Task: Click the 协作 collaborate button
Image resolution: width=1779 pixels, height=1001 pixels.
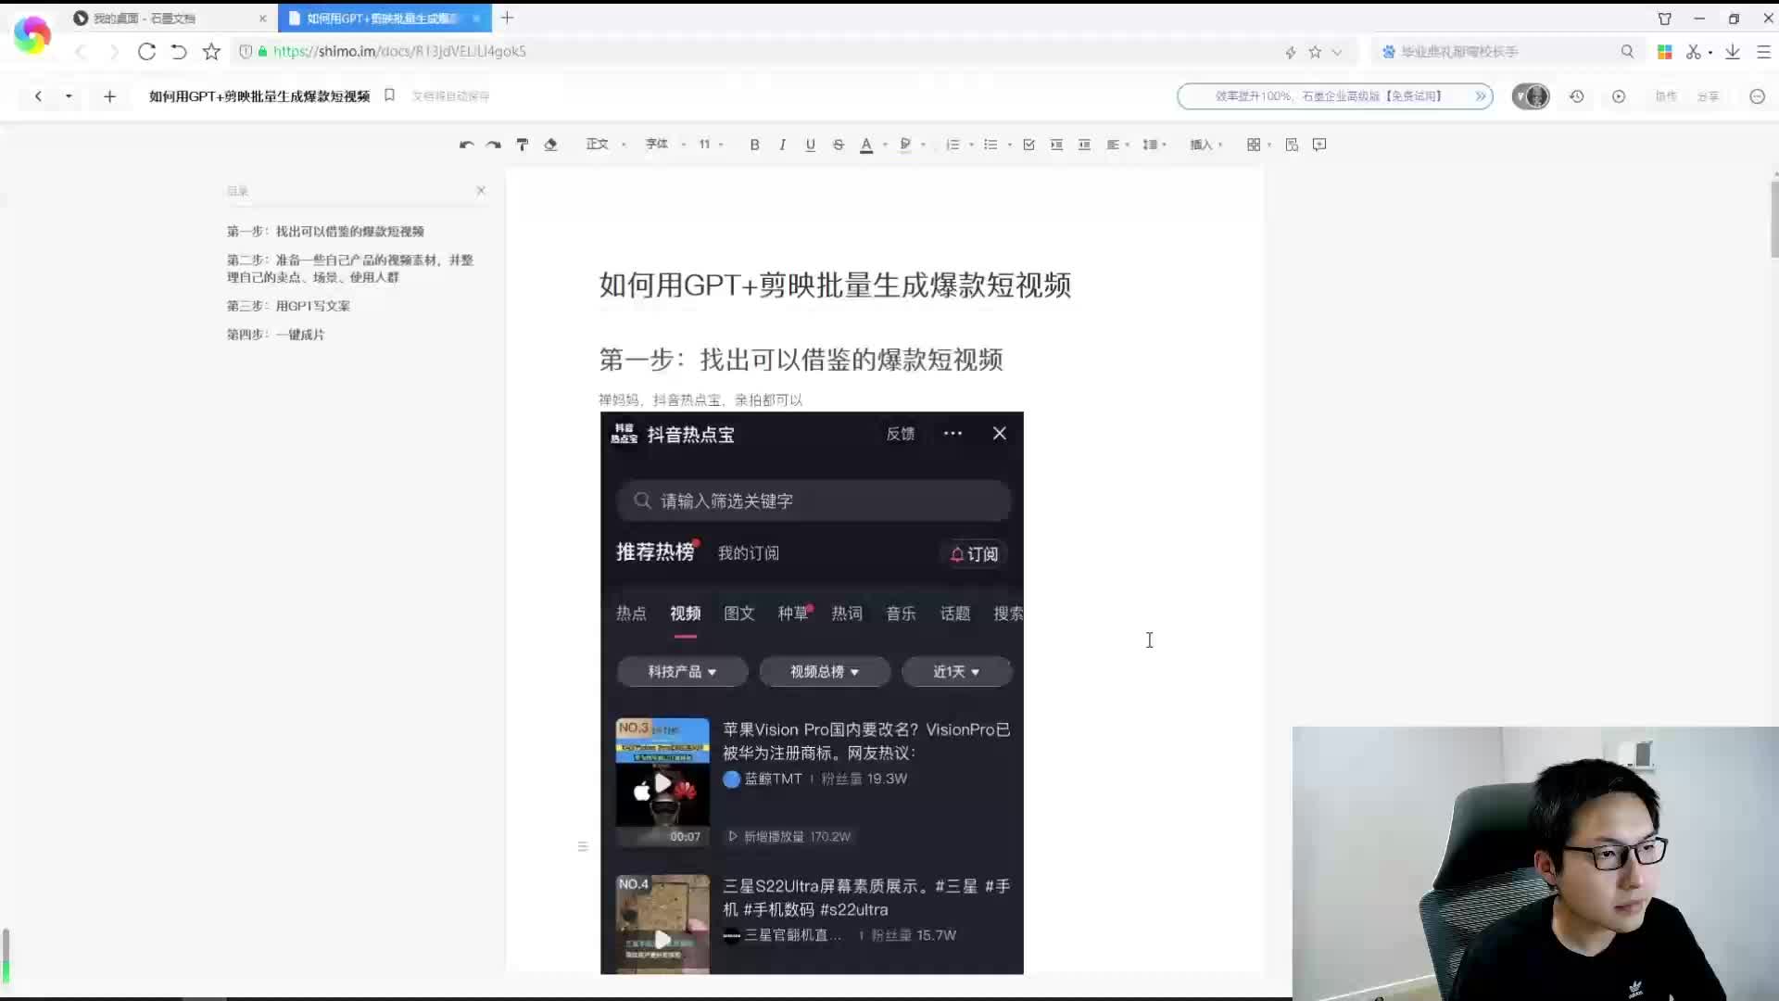Action: pyautogui.click(x=1666, y=95)
